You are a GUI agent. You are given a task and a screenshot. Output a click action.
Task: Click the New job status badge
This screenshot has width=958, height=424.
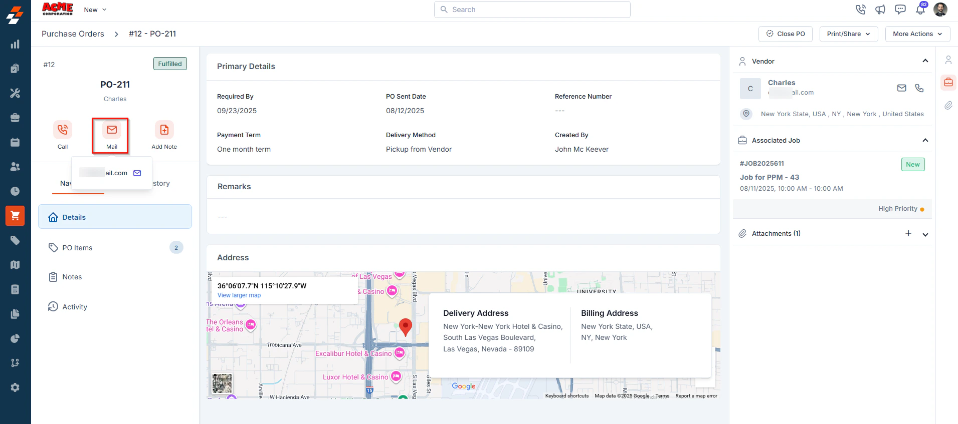point(913,164)
